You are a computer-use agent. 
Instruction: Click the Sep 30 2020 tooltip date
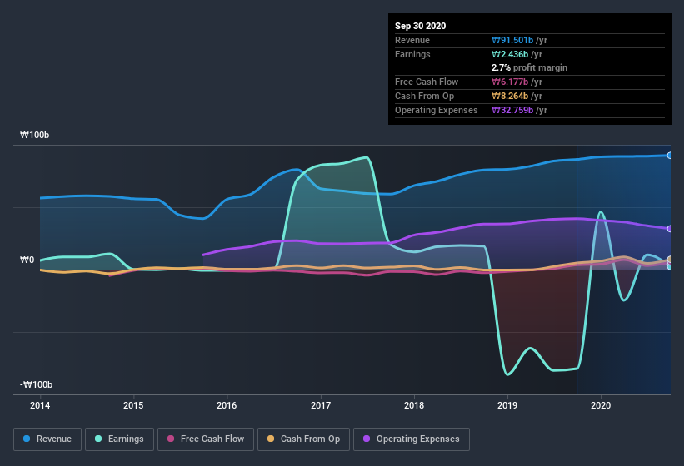420,26
